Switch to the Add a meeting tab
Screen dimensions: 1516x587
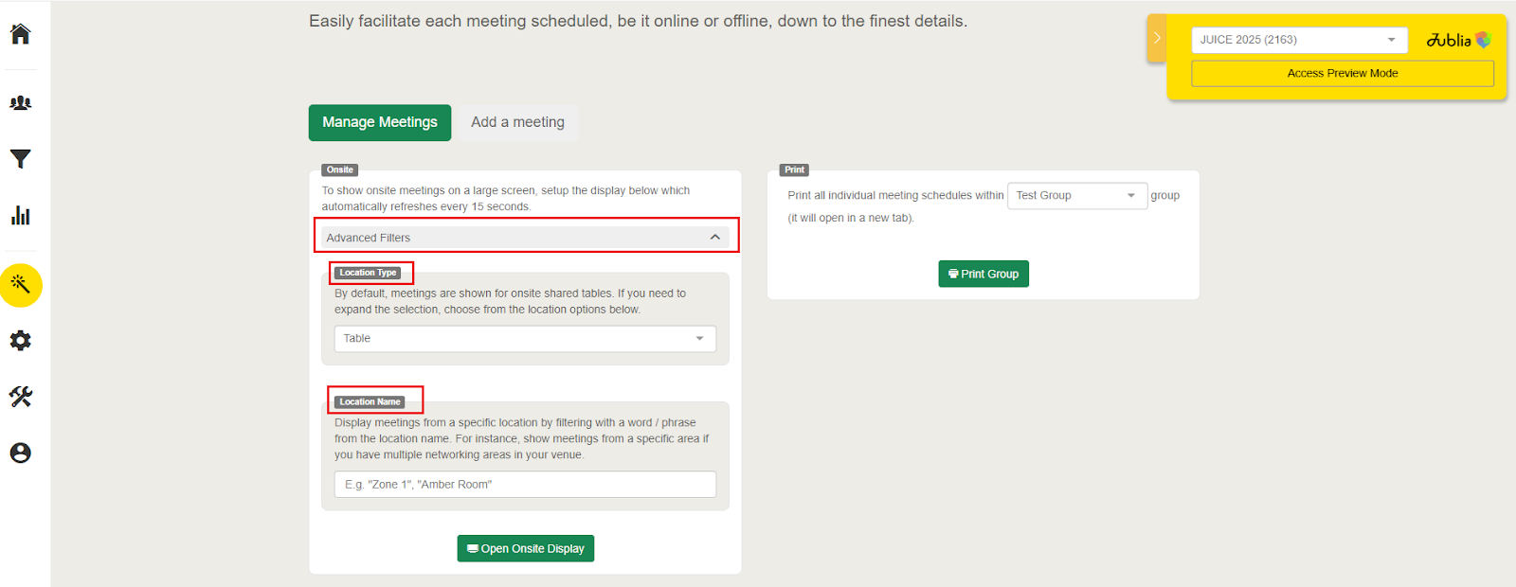pyautogui.click(x=517, y=122)
